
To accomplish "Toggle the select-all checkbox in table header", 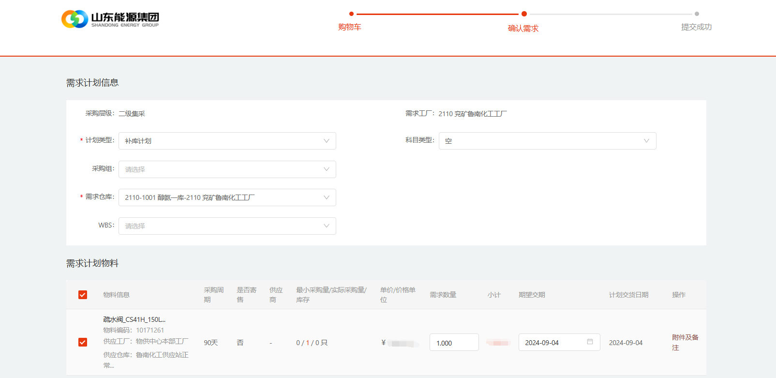I will [83, 295].
